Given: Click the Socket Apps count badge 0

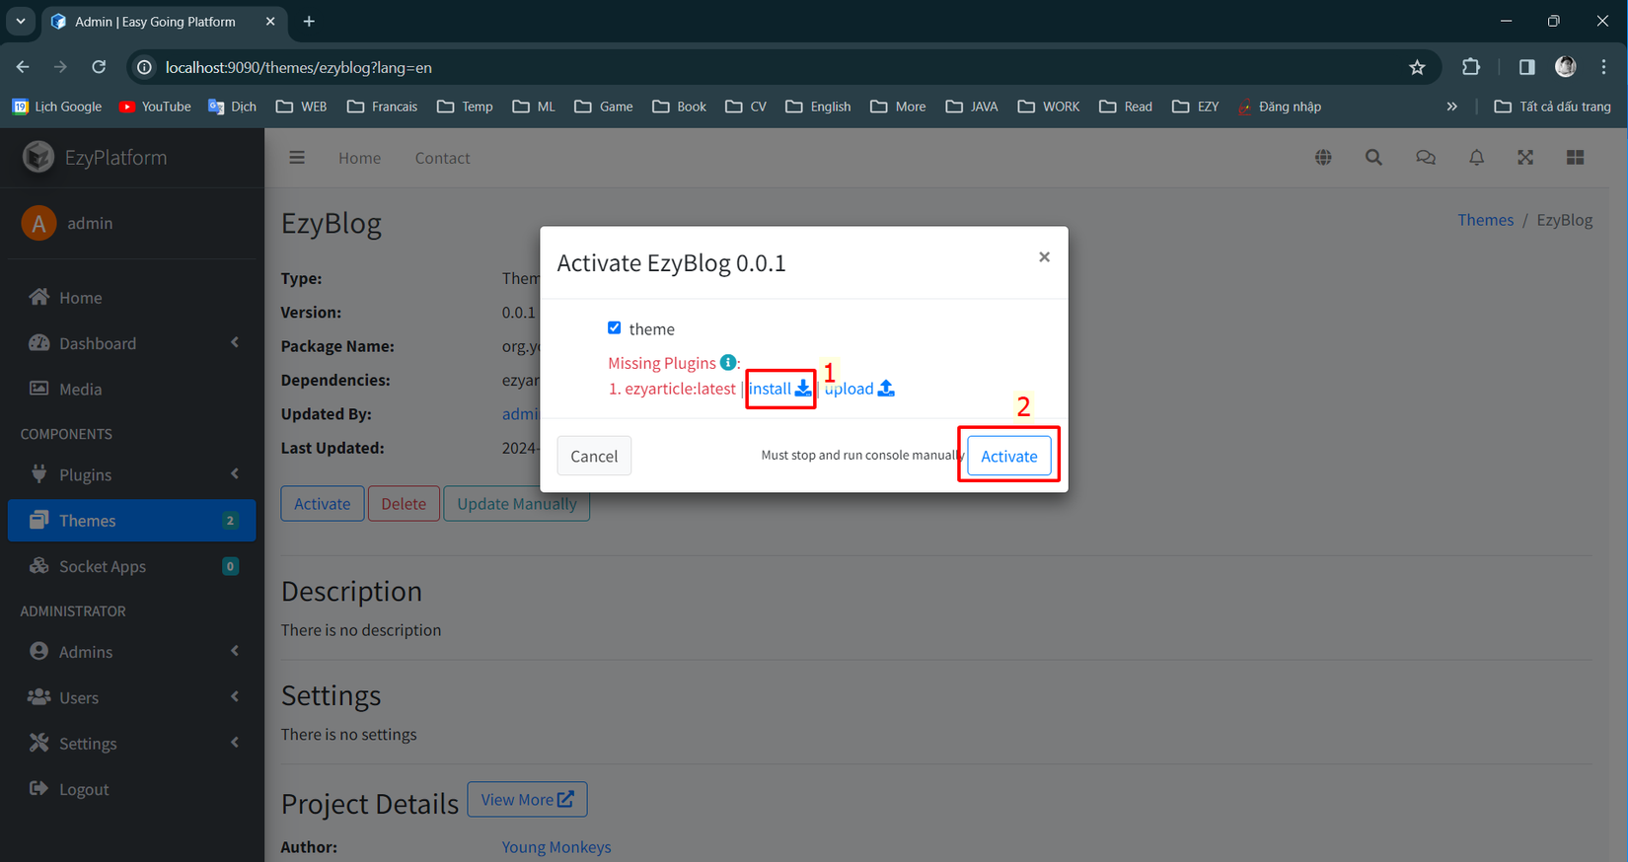Looking at the screenshot, I should [x=230, y=566].
